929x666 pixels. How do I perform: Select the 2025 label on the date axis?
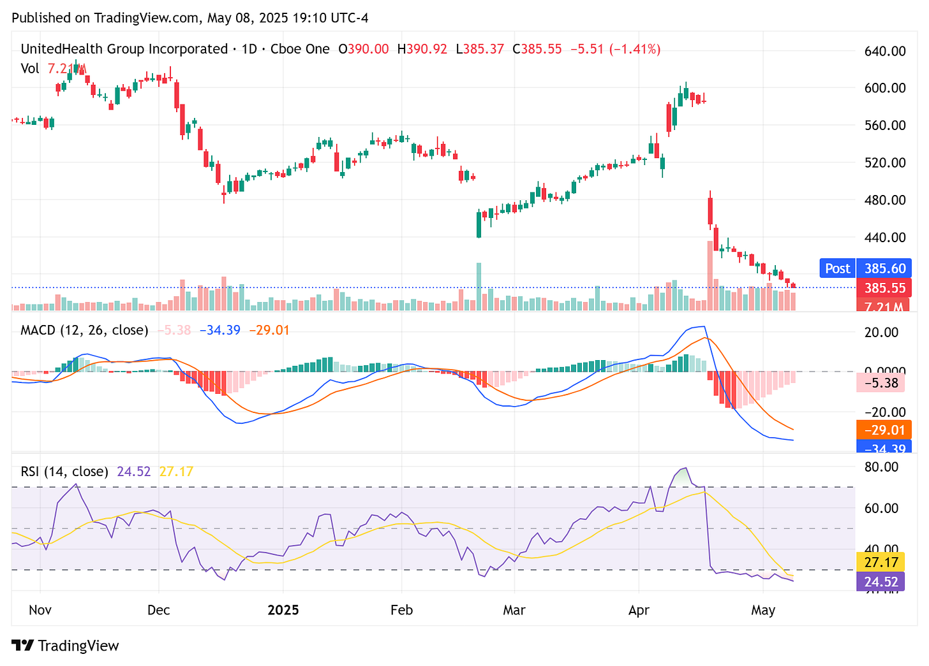click(x=284, y=610)
